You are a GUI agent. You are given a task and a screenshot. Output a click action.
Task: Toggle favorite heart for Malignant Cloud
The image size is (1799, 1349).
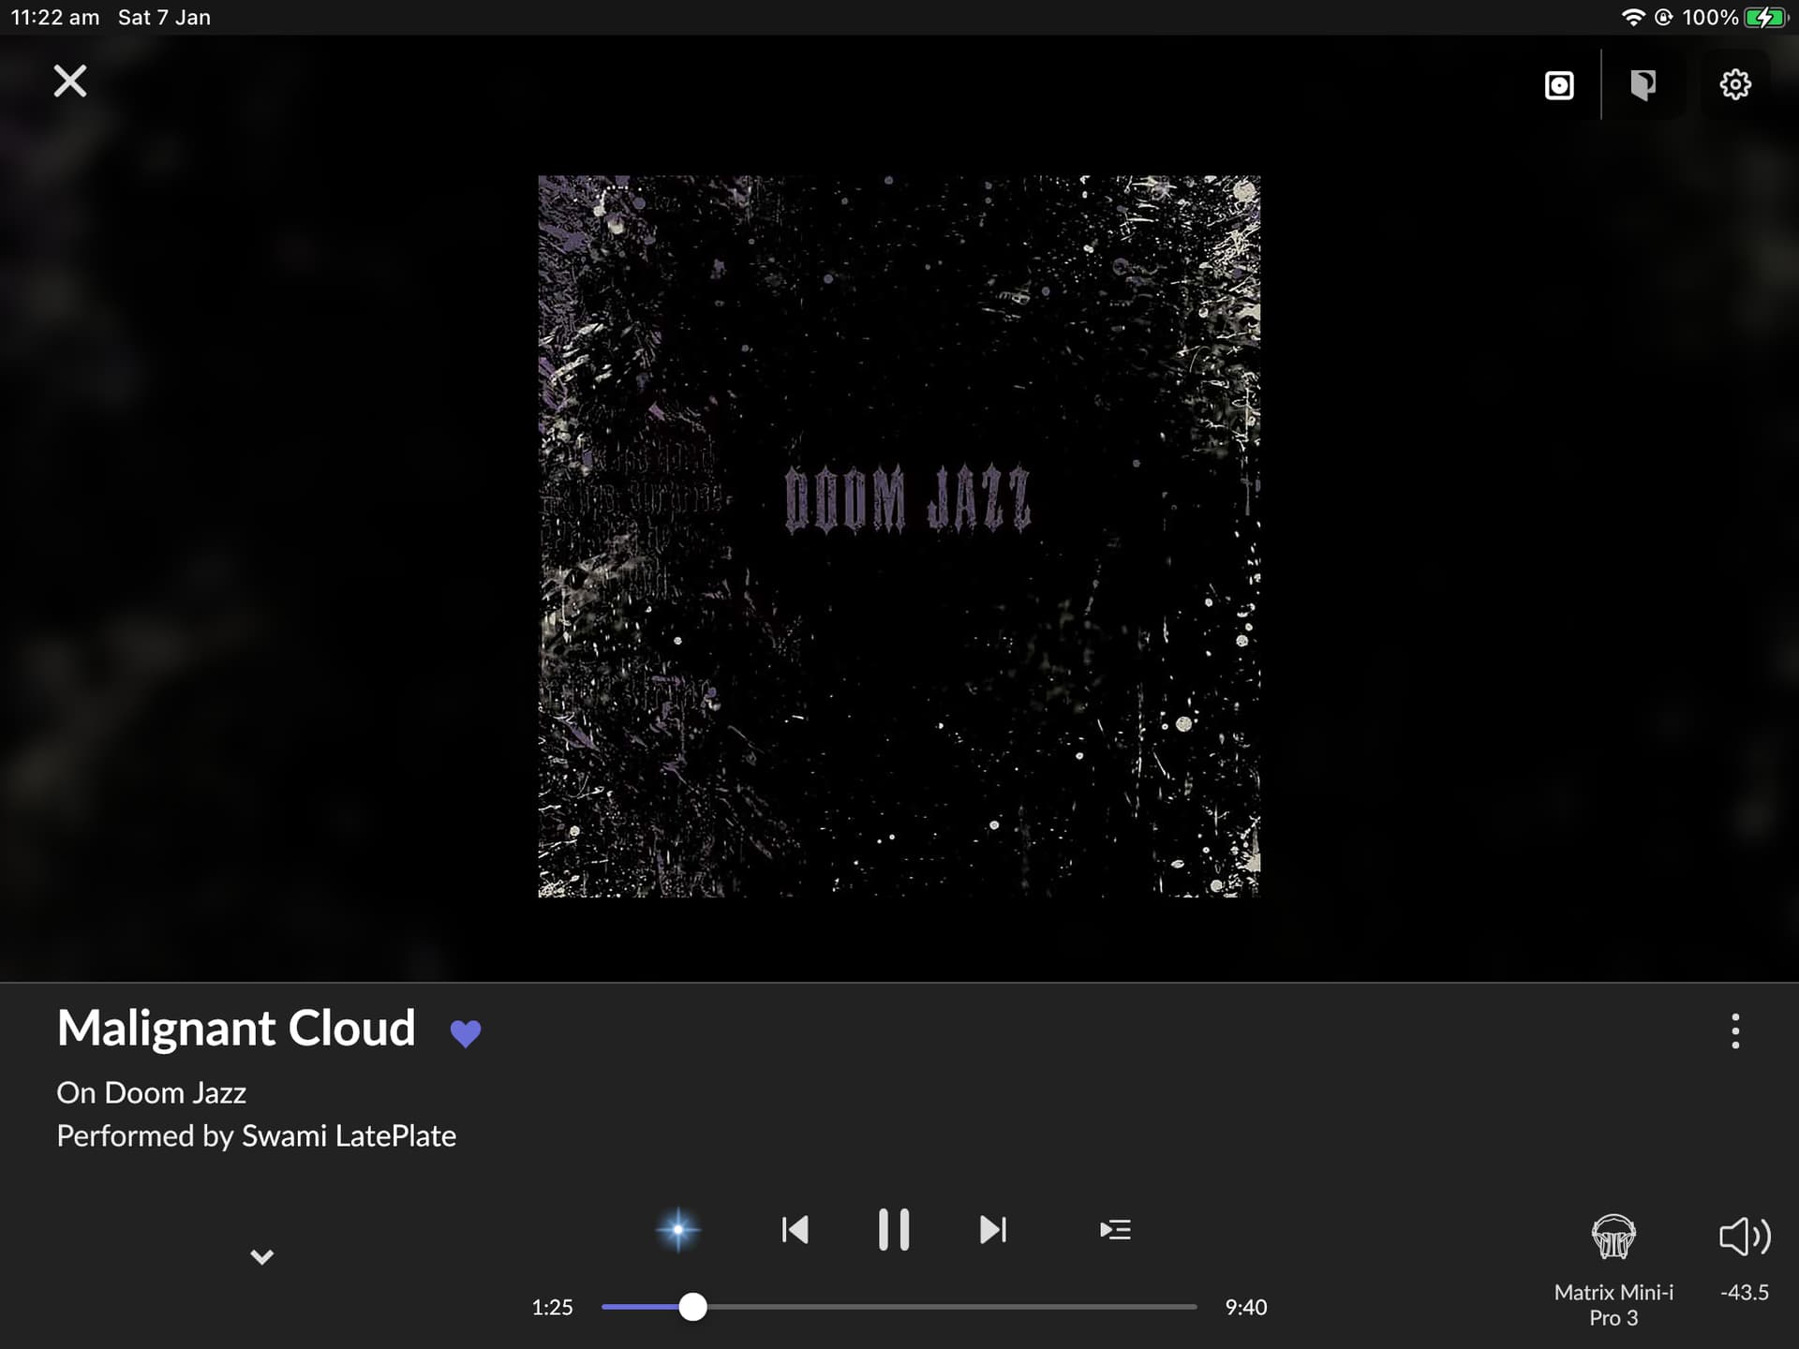click(466, 1033)
